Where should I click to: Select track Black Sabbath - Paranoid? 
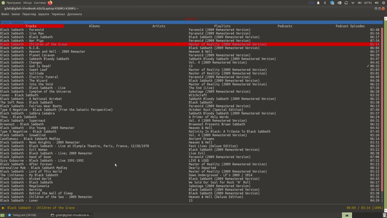[x=22, y=30]
